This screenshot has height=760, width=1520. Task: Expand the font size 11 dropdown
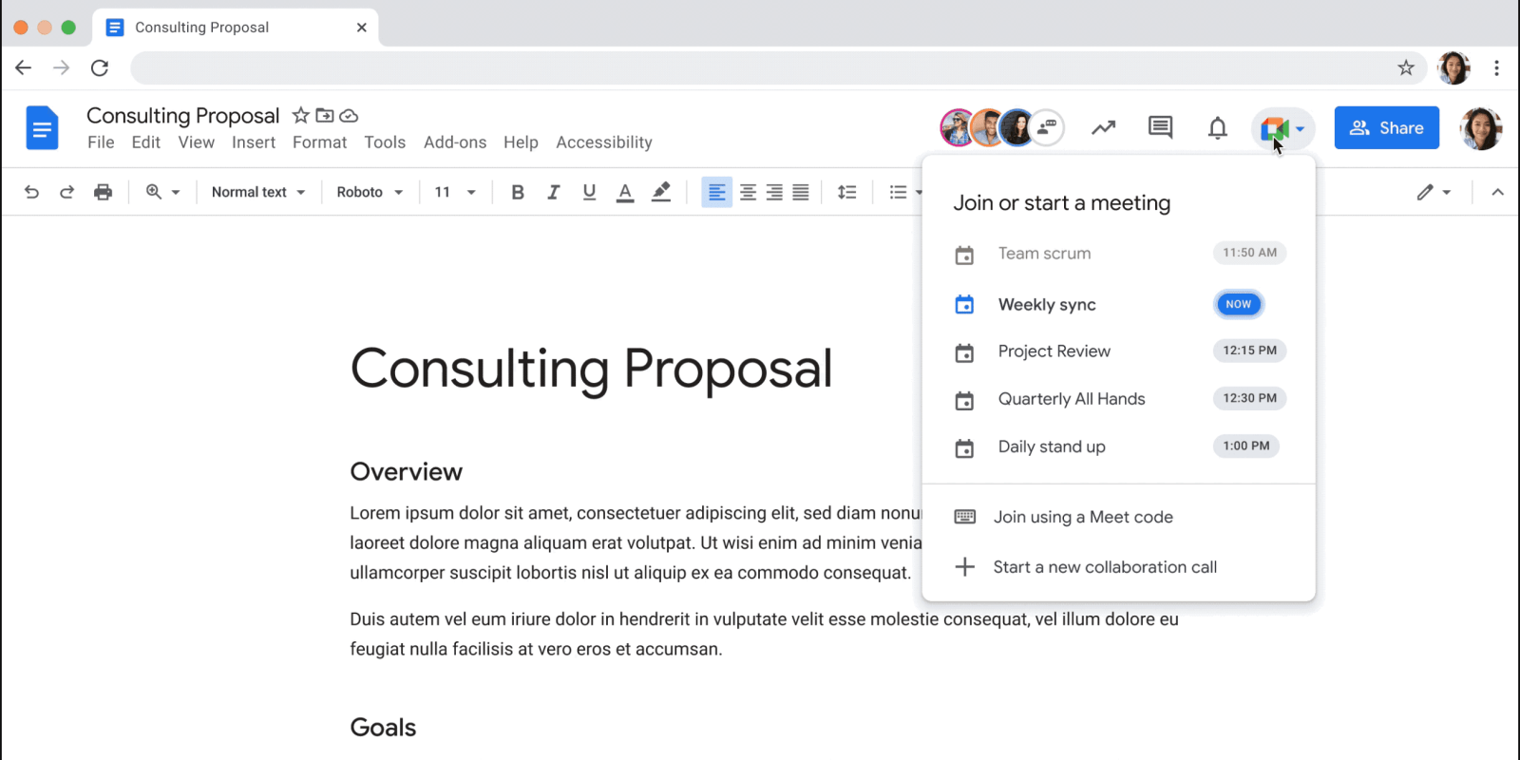click(x=455, y=192)
